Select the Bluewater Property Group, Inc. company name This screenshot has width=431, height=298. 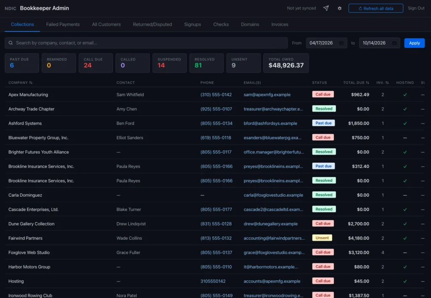coord(38,138)
